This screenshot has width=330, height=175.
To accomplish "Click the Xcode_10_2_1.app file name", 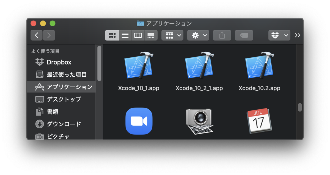I will pyautogui.click(x=199, y=88).
